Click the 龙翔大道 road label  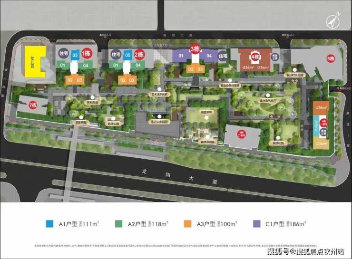click(x=180, y=176)
